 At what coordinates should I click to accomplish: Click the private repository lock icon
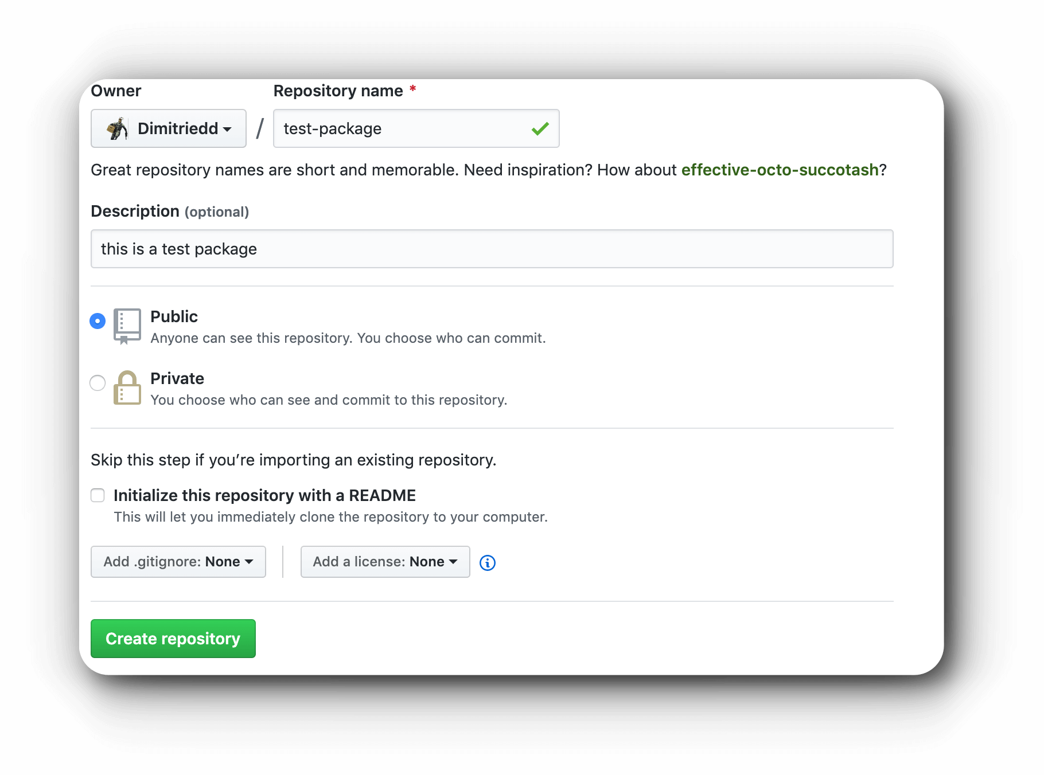[x=127, y=388]
